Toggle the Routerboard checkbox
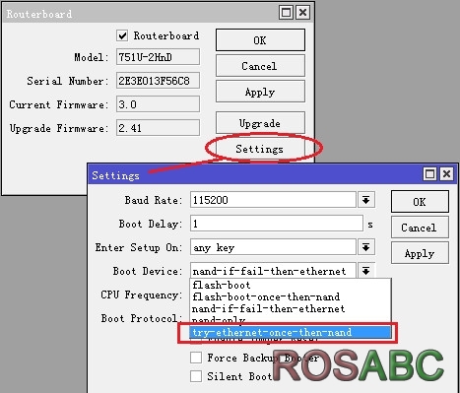Screen dimensions: 460x393 tap(122, 35)
